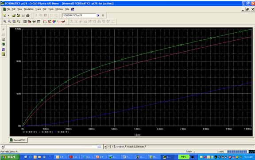This screenshot has height=160, width=255.
Task: Run the simulation with the blue play arrow
Action: point(98,15)
